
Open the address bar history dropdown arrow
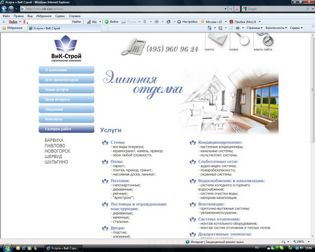[x=226, y=9]
